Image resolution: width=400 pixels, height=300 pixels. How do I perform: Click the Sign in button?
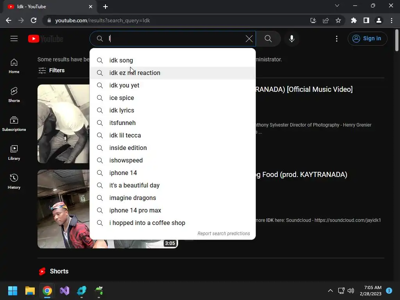click(367, 39)
